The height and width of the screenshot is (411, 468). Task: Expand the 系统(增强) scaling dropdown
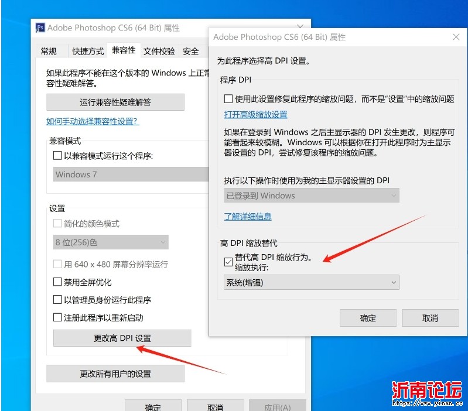(x=312, y=282)
